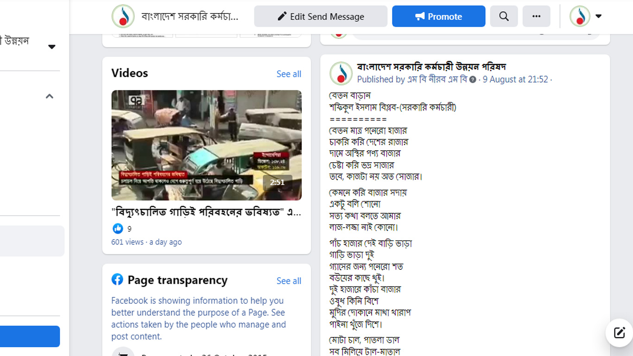Screen dimensions: 633x356
Task: Click the new message compose icon
Action: click(619, 333)
